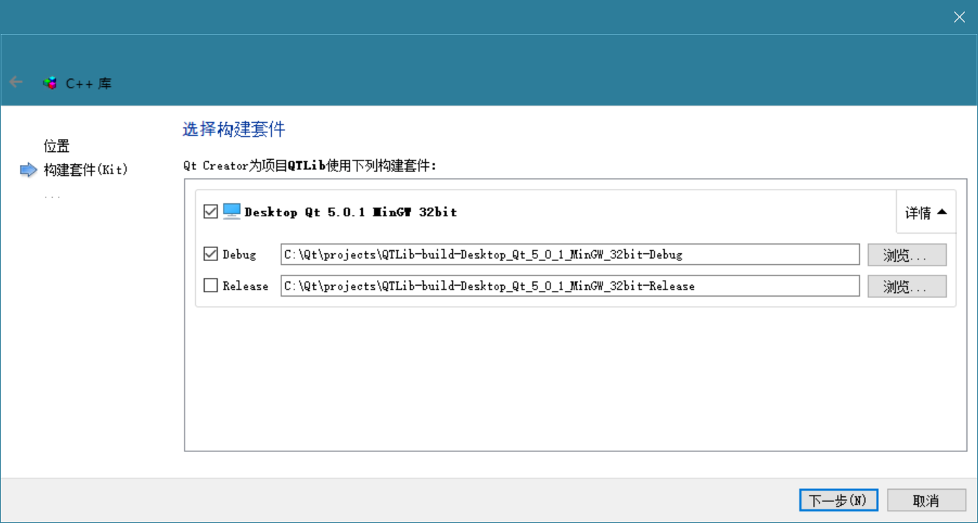Click the blue arrow step indicator
This screenshot has height=523, width=978.
(x=28, y=170)
